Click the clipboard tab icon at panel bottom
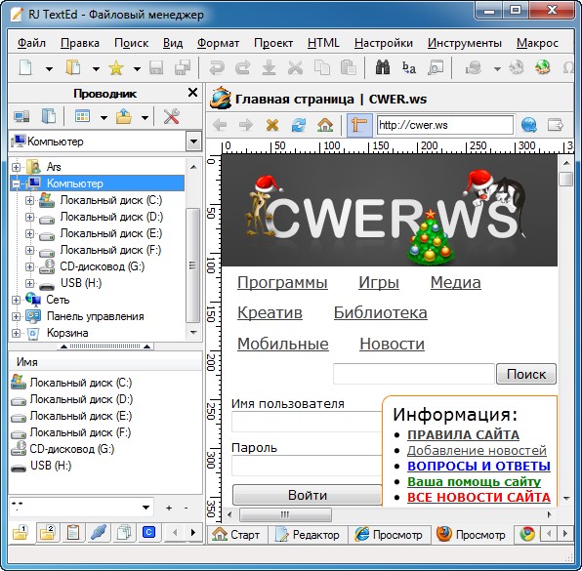This screenshot has height=571, width=582. coord(73,533)
